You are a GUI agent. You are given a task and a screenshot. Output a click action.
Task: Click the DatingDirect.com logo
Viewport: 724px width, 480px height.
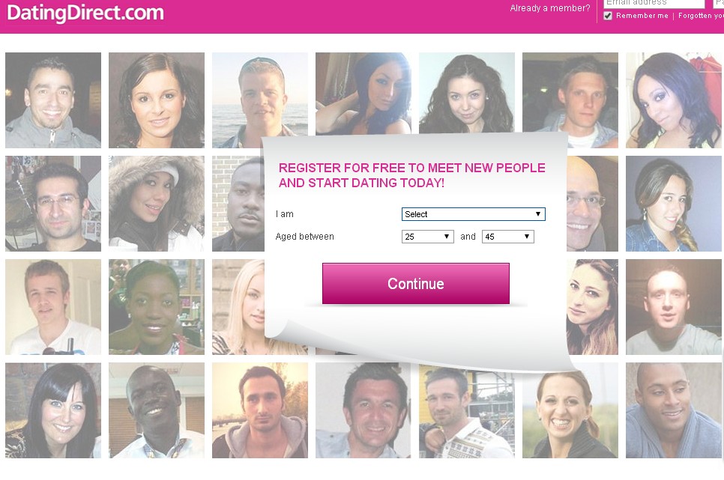pyautogui.click(x=85, y=13)
